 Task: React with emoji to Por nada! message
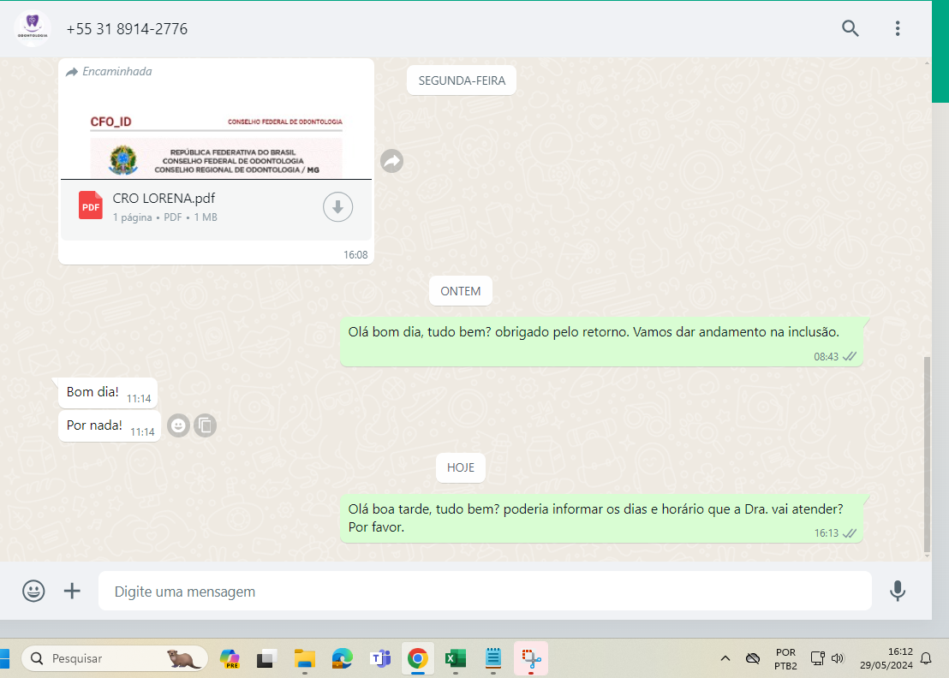pyautogui.click(x=178, y=425)
